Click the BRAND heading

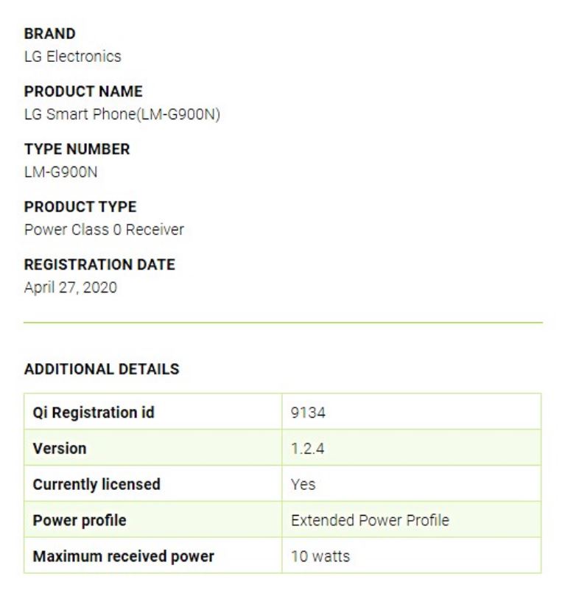click(x=49, y=34)
